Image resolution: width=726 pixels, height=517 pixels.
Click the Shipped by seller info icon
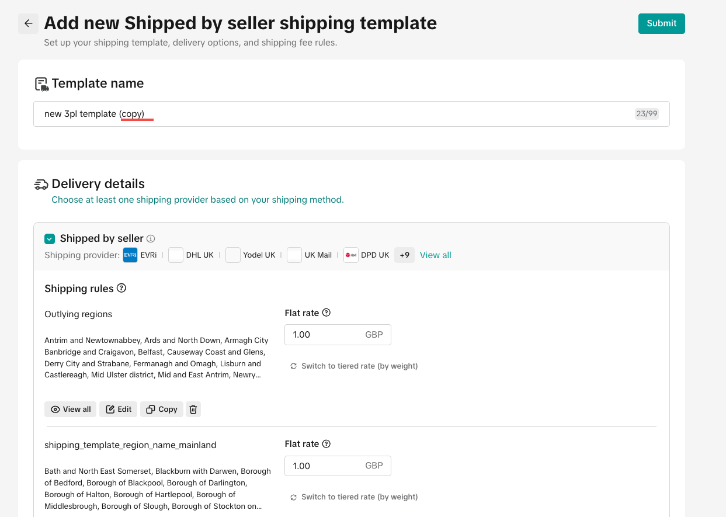click(151, 238)
